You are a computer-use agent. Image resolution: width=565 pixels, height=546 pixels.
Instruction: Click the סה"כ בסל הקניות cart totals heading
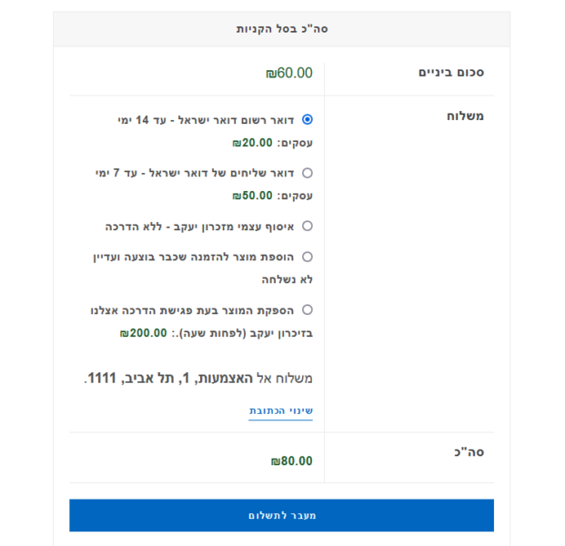coord(282,29)
